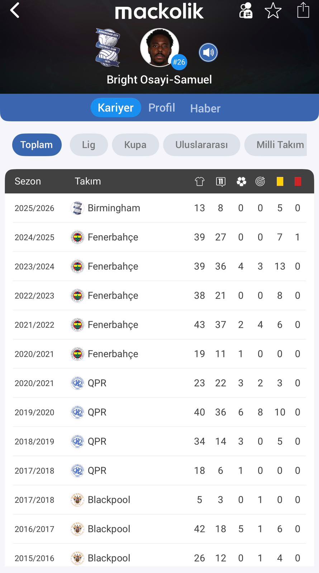Tap the jersey appearances column icon
Screen dimensions: 319x573
pos(200,182)
